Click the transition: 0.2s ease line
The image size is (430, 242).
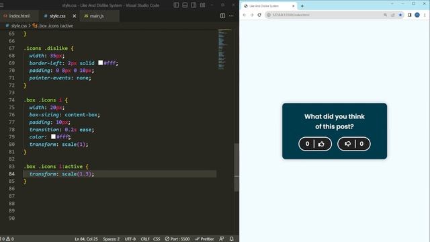pyautogui.click(x=62, y=130)
